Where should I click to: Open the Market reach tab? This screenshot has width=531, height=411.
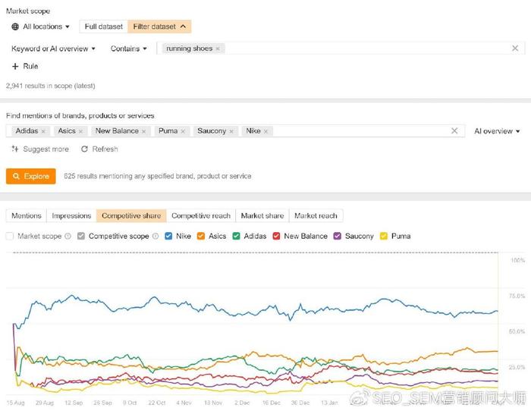tap(316, 215)
